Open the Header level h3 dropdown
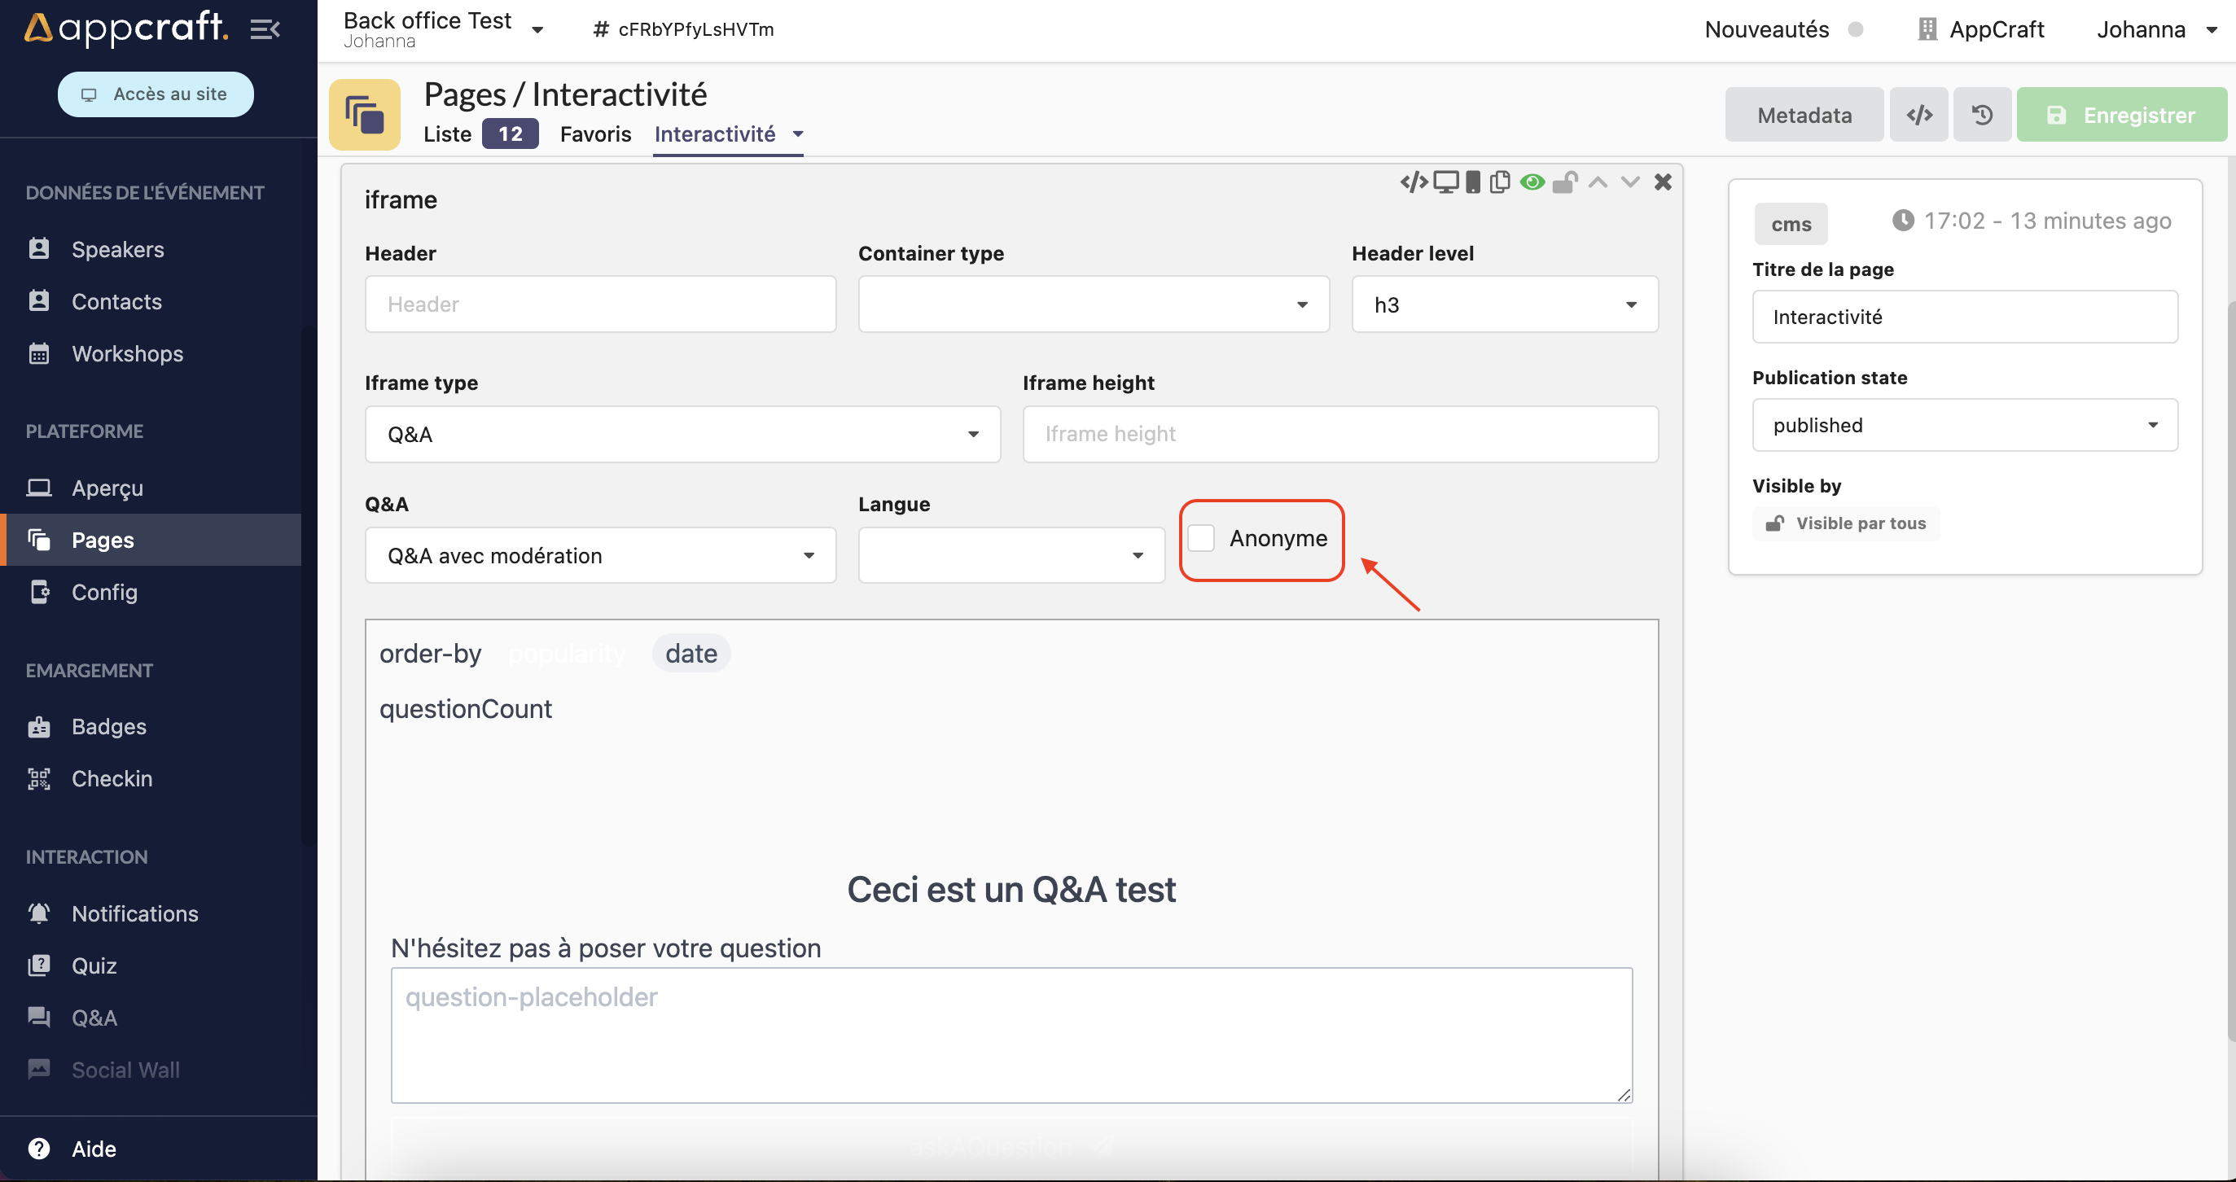Screen dimensions: 2236x1182 pyautogui.click(x=1504, y=304)
